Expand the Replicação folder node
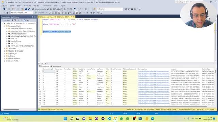 click(x=5, y=54)
